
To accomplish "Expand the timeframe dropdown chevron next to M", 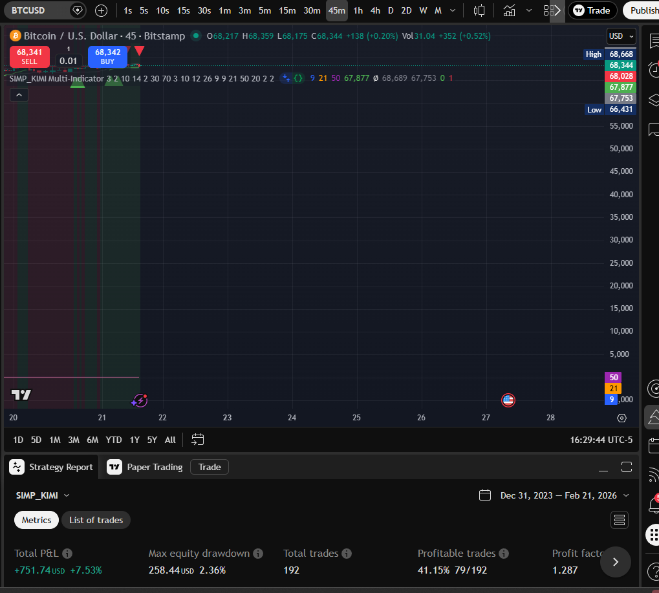I will [x=451, y=10].
